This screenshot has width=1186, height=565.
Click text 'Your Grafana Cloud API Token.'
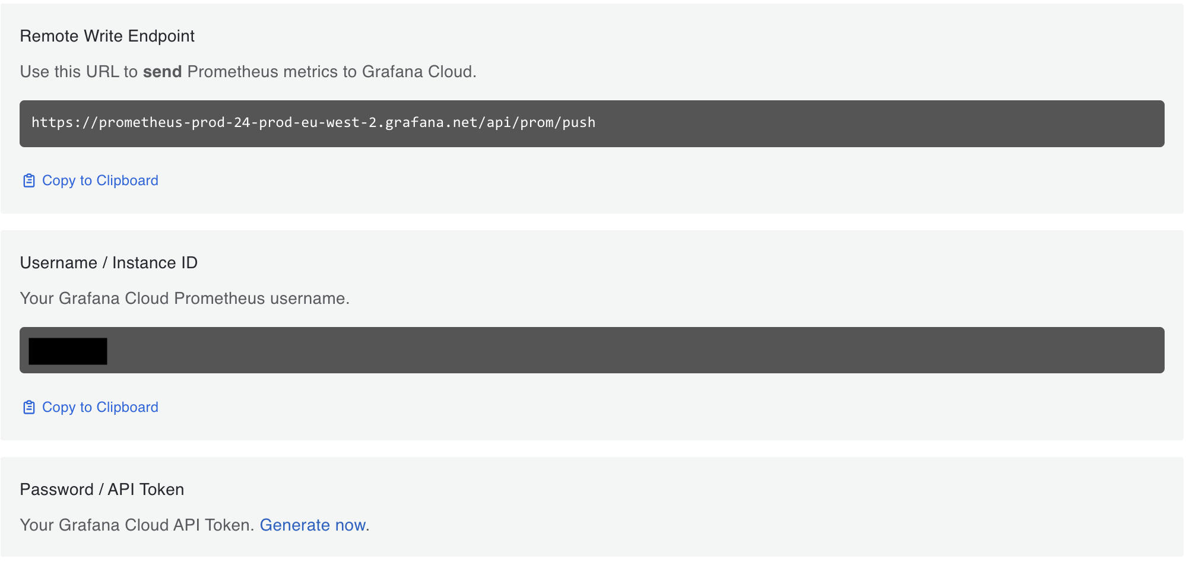point(137,525)
